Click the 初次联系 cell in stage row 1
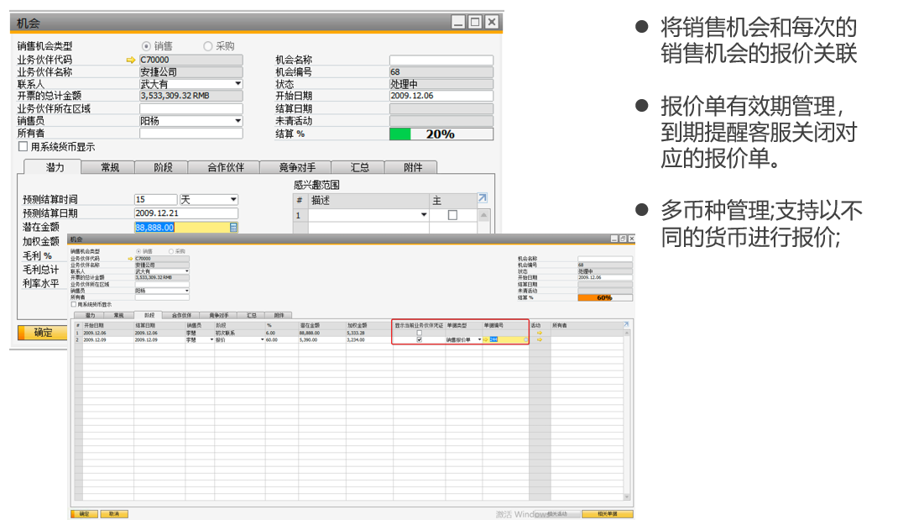This screenshot has width=898, height=520. 239,334
